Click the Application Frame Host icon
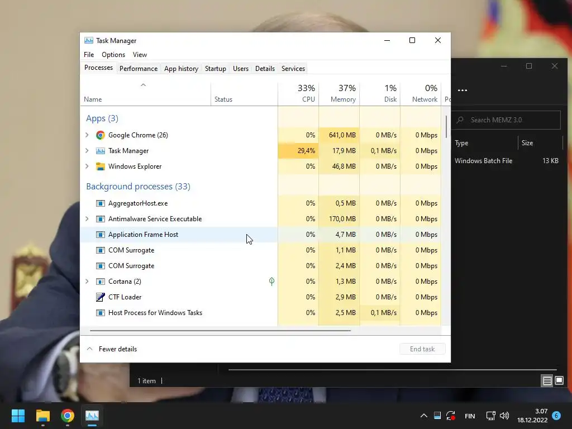The height and width of the screenshot is (429, 572). pos(101,235)
